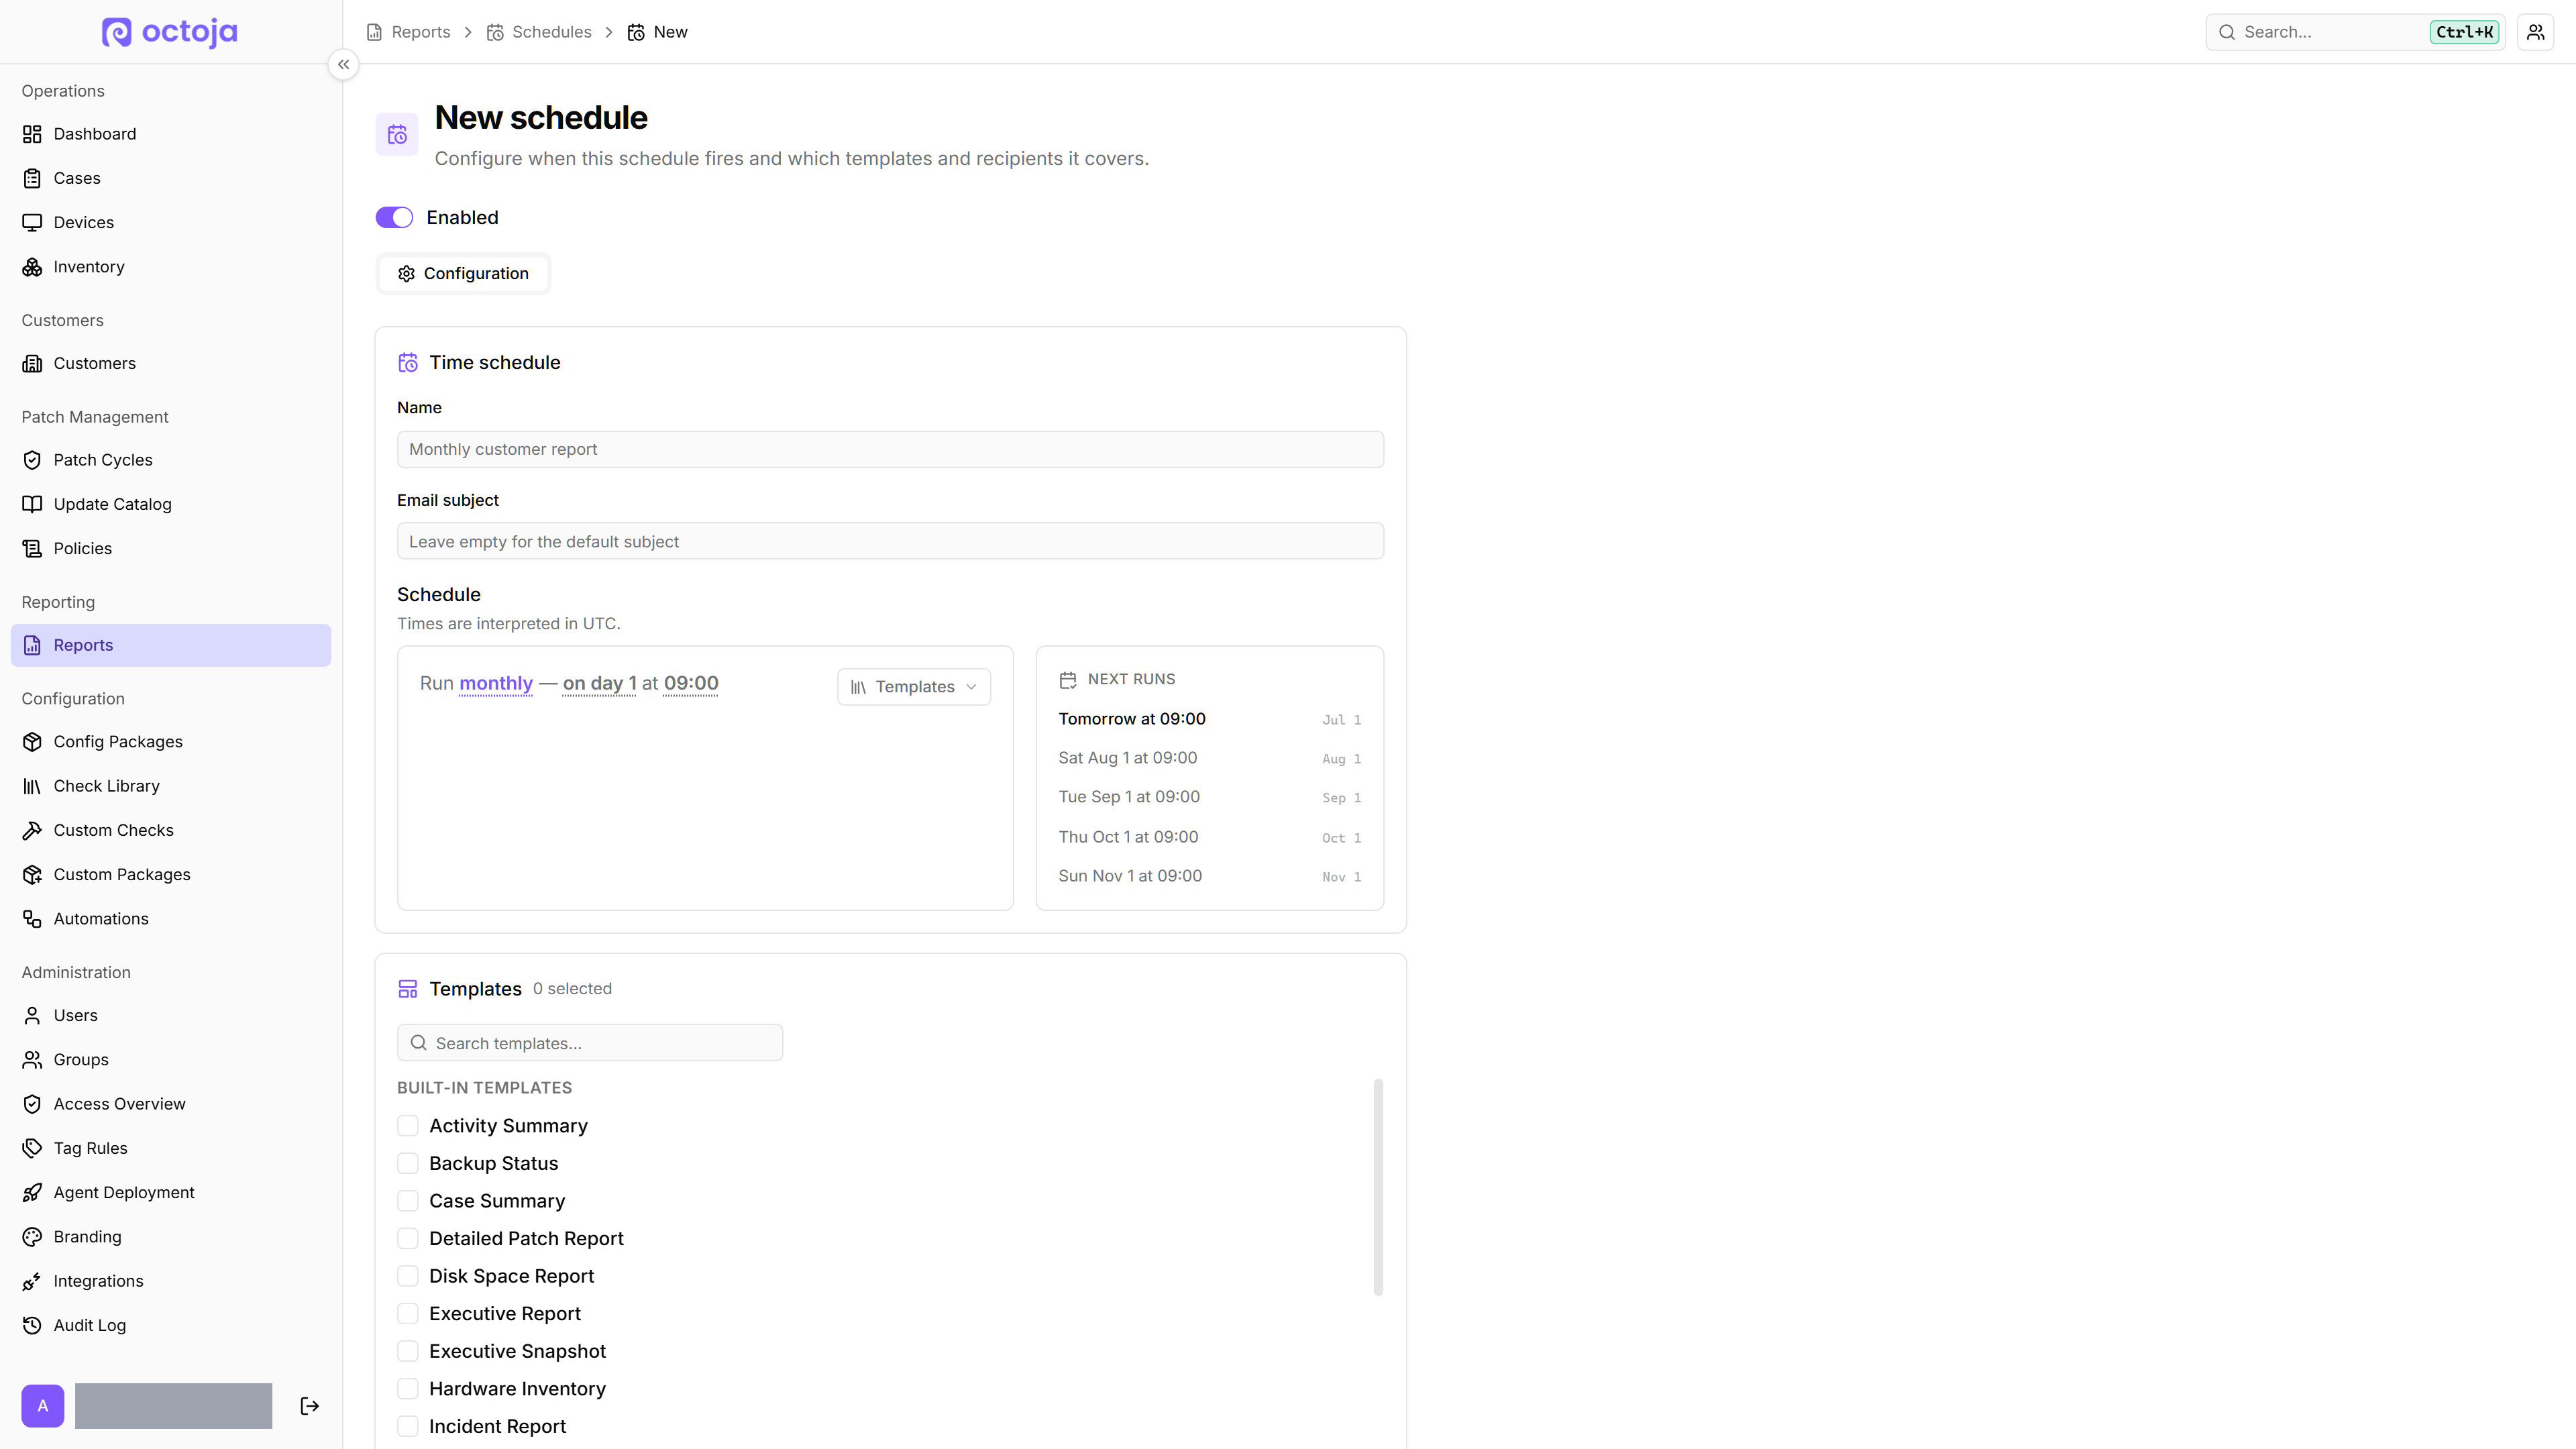Check the Case Summary template
2576x1449 pixels.
point(408,1201)
